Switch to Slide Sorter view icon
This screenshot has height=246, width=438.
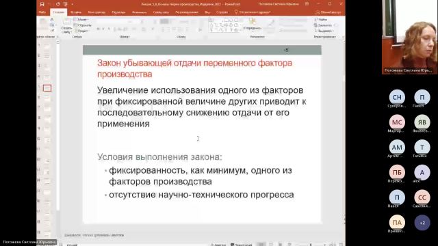point(271,245)
